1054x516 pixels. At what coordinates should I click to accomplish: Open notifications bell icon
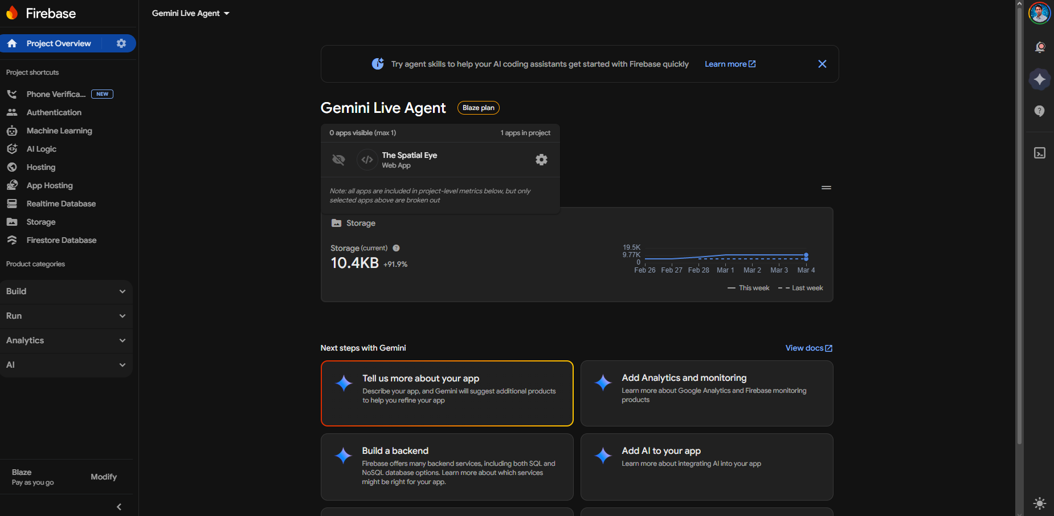pyautogui.click(x=1040, y=47)
